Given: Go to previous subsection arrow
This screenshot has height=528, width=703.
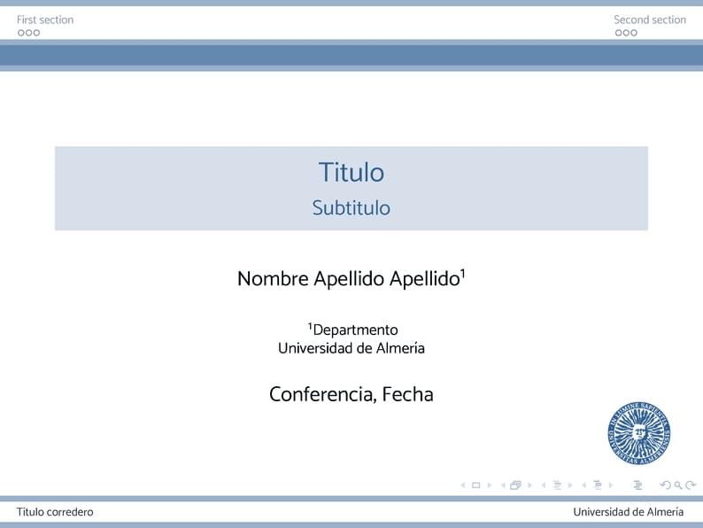Looking at the screenshot, I should [544, 485].
